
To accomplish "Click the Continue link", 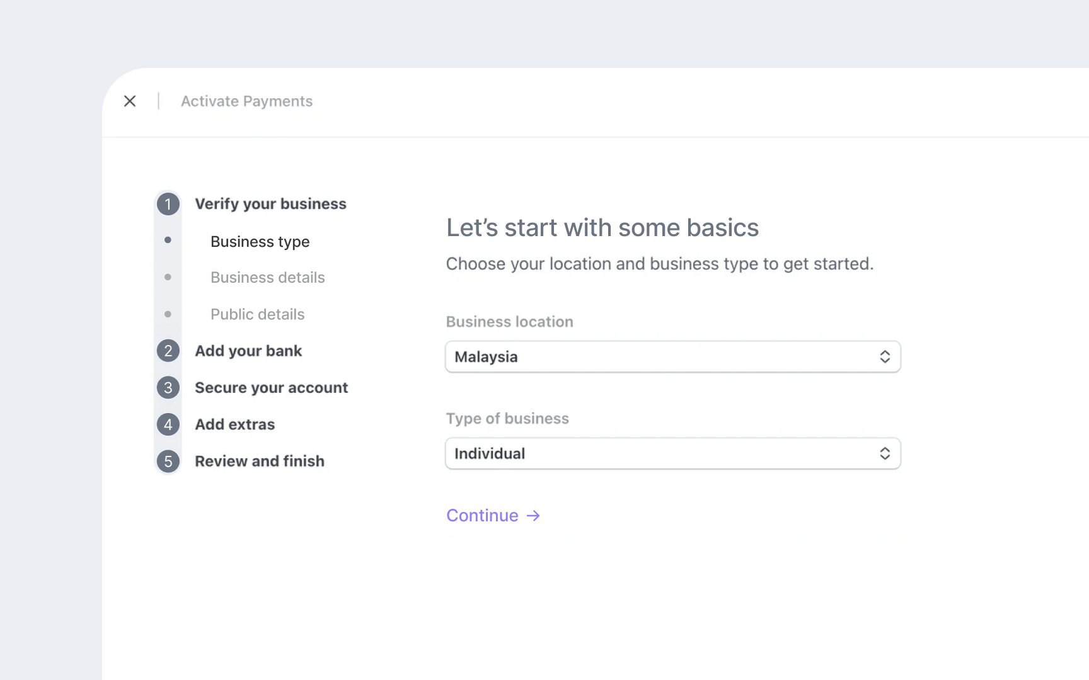I will tap(482, 516).
